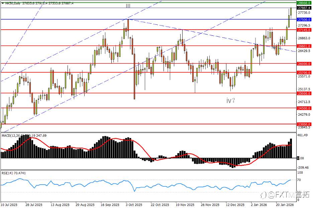Select the red 25000.0 level label
The width and height of the screenshot is (313, 208).
click(x=304, y=94)
